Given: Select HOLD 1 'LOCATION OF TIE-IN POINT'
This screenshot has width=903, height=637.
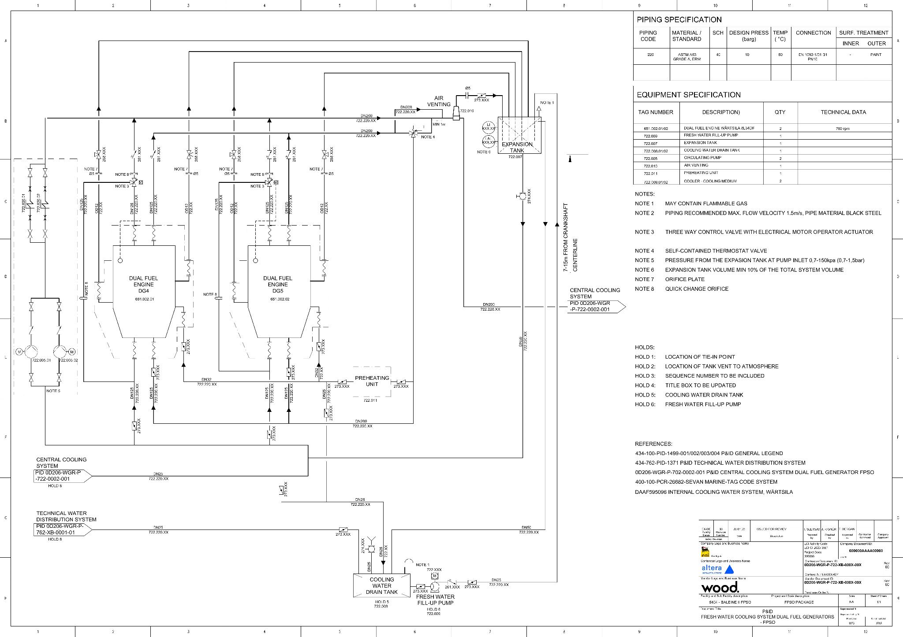Looking at the screenshot, I should point(700,357).
